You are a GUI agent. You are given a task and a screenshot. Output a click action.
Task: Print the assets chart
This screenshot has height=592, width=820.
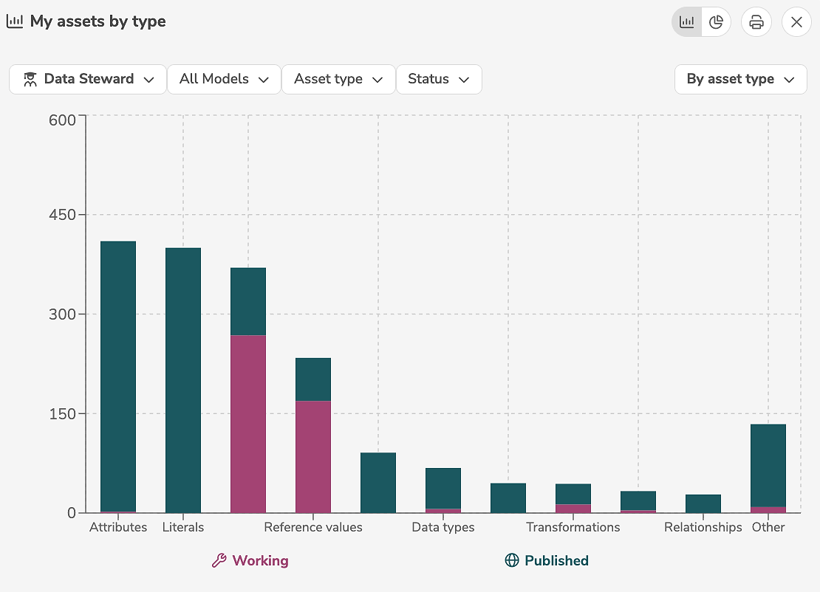(x=756, y=22)
